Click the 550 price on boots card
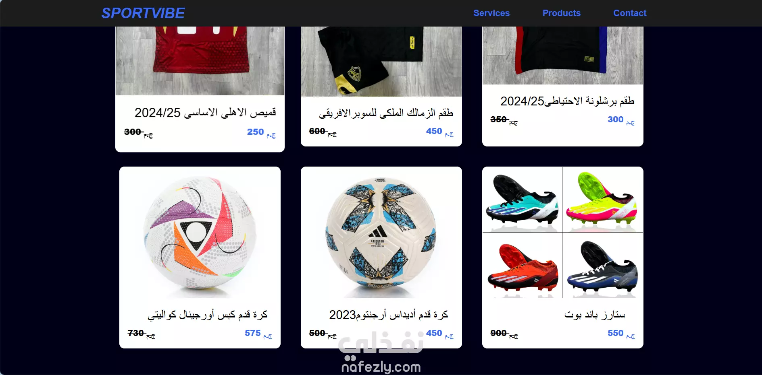The width and height of the screenshot is (762, 375). coord(616,333)
